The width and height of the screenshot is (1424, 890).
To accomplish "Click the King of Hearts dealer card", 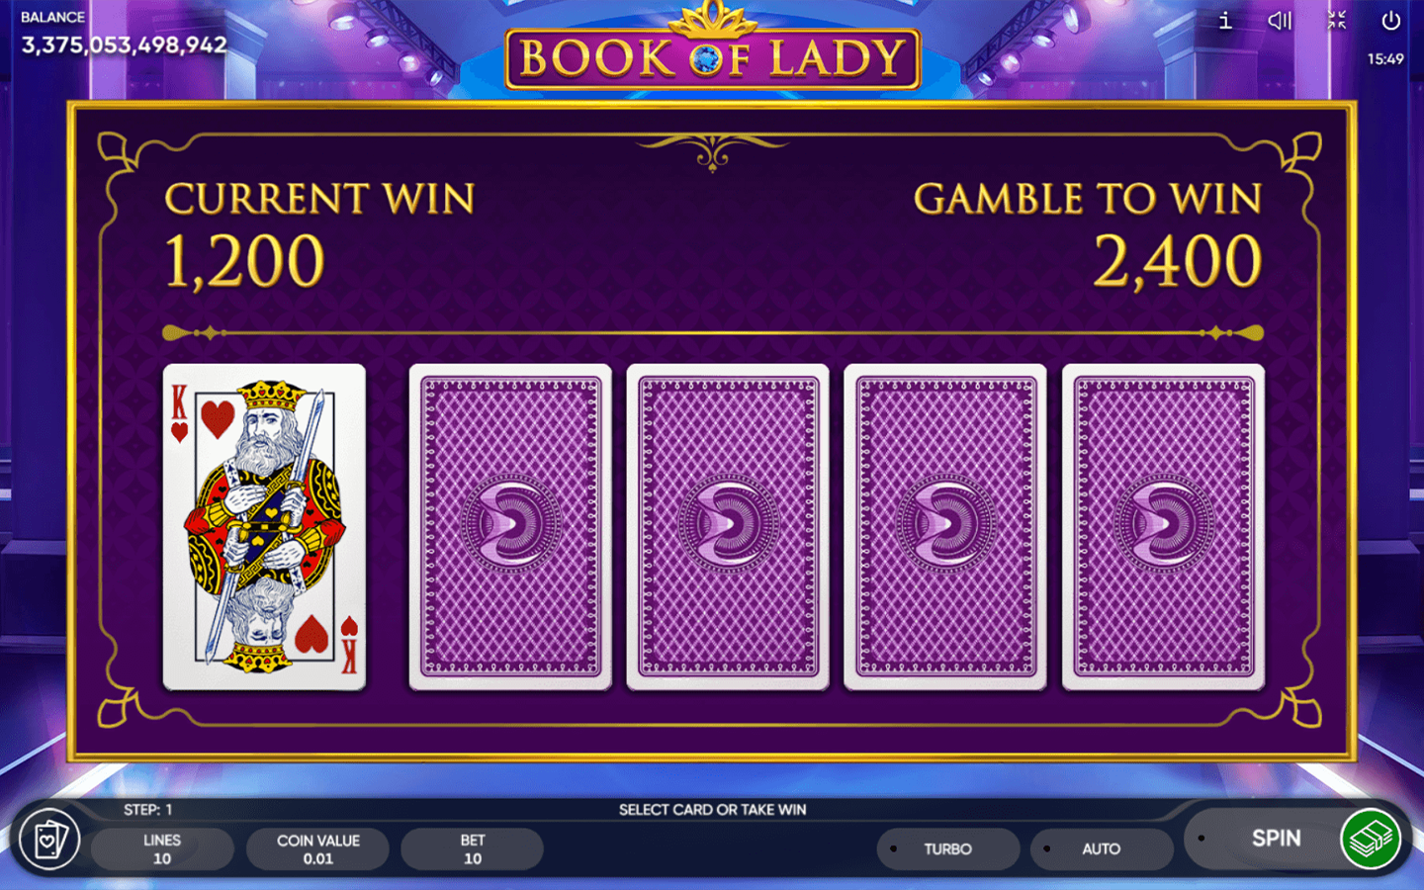I will (x=264, y=527).
